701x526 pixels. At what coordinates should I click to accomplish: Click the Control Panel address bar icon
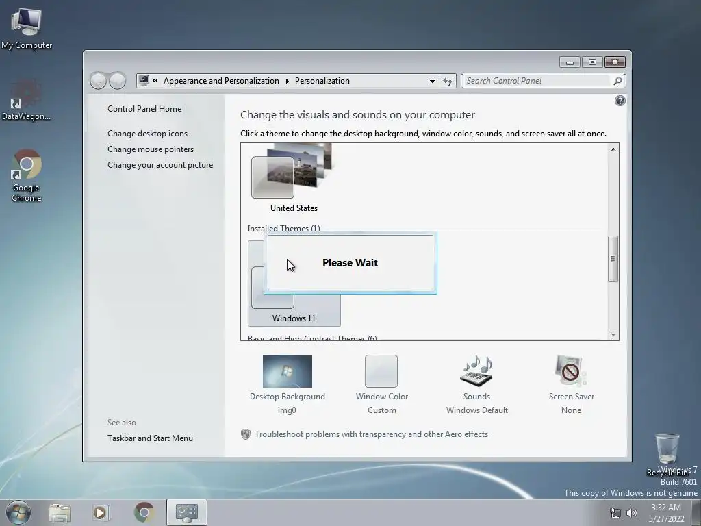coord(144,81)
